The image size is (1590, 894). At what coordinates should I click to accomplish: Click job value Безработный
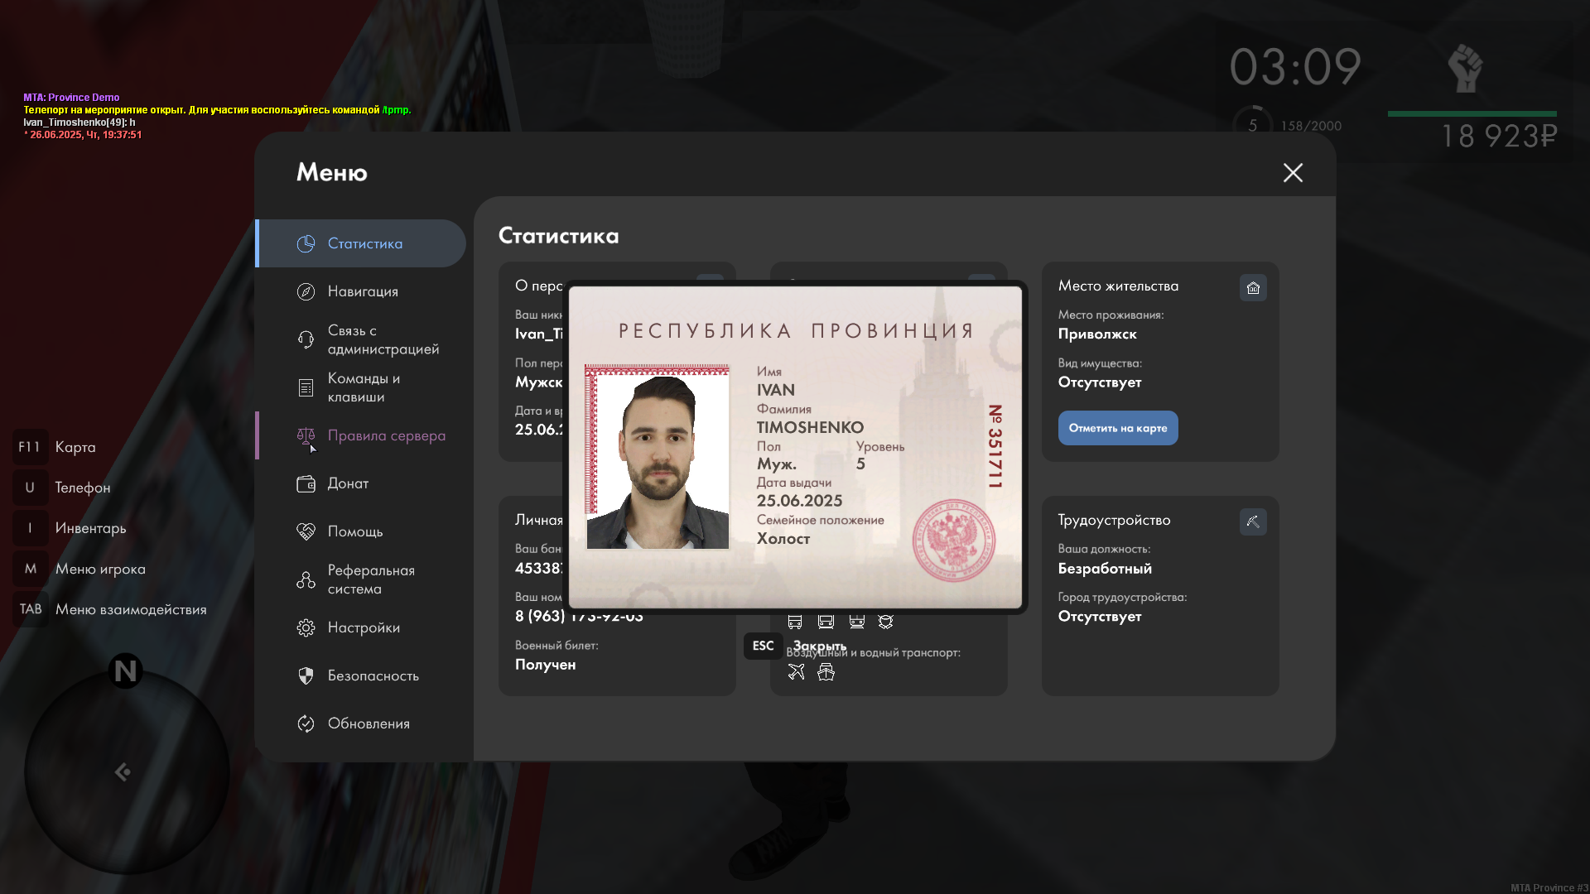[x=1105, y=569]
